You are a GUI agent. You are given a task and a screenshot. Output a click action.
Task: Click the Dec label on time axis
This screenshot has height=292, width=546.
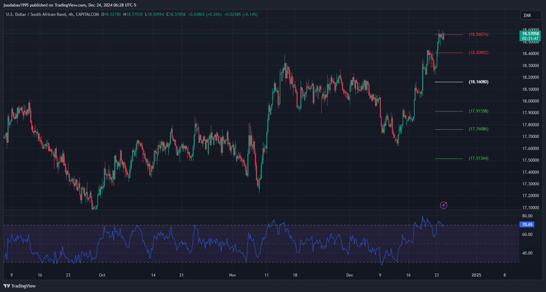click(x=349, y=275)
